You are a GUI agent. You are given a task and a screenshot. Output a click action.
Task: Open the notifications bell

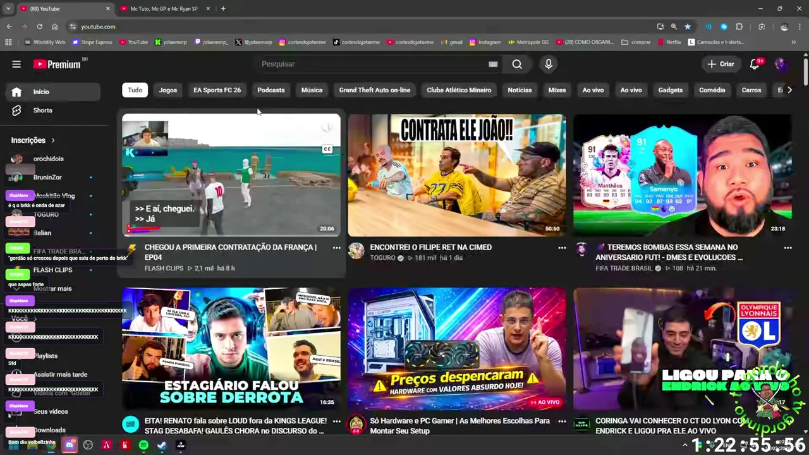click(x=755, y=64)
